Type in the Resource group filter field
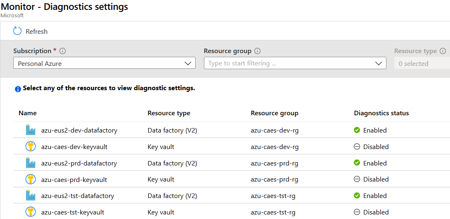The image size is (450, 219). [x=289, y=63]
